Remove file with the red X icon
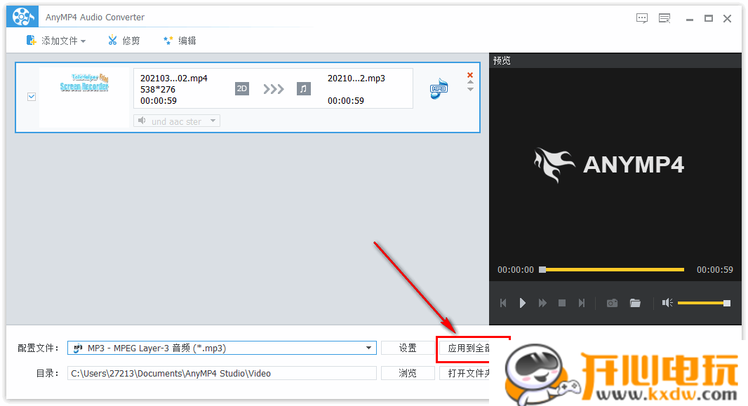This screenshot has height=406, width=748. click(470, 75)
